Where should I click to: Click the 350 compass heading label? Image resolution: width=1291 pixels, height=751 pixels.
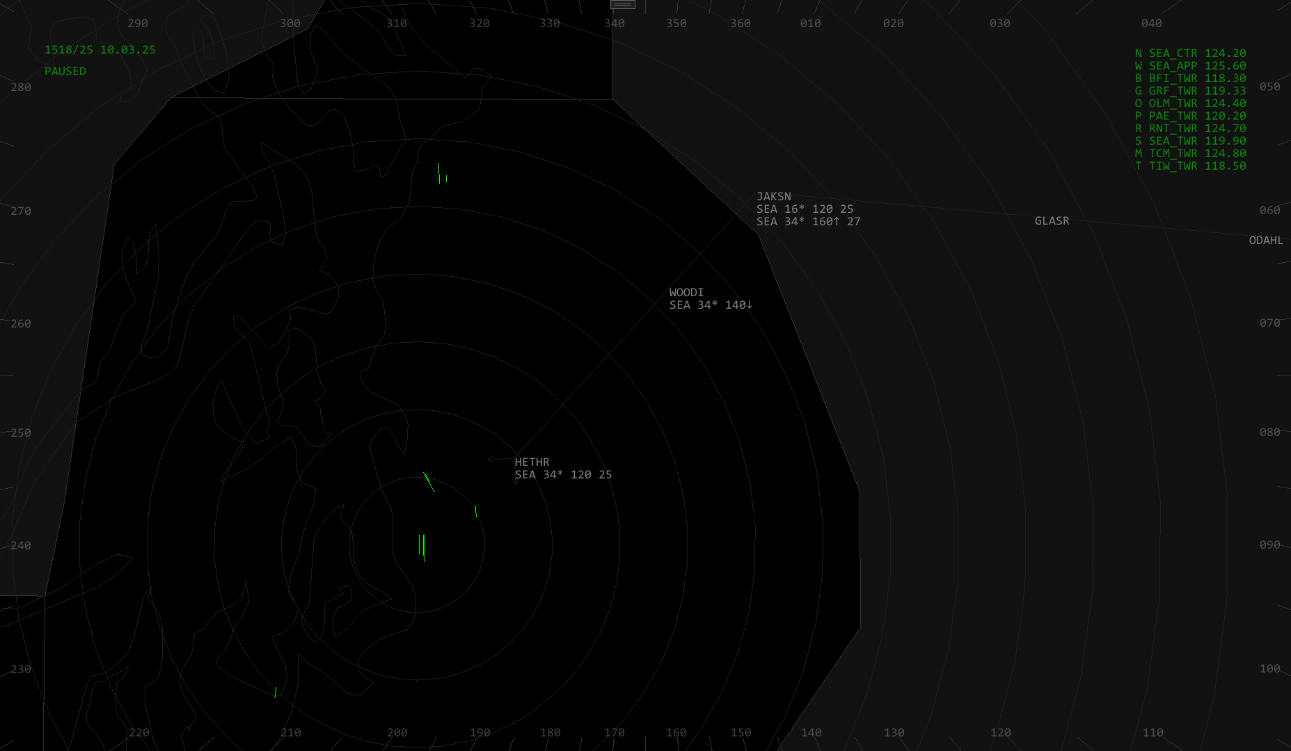pos(676,24)
